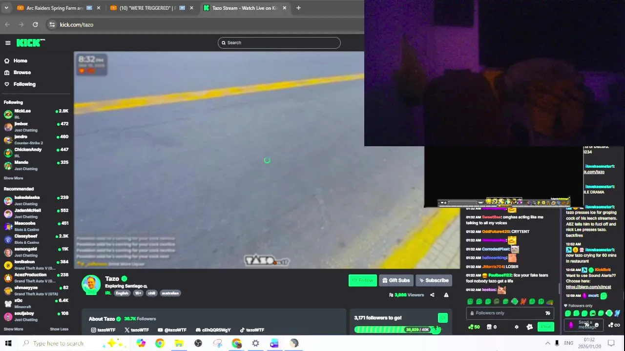Viewport: 625px width, 351px height.
Task: Show hidden system tray icons
Action: [x=547, y=343]
